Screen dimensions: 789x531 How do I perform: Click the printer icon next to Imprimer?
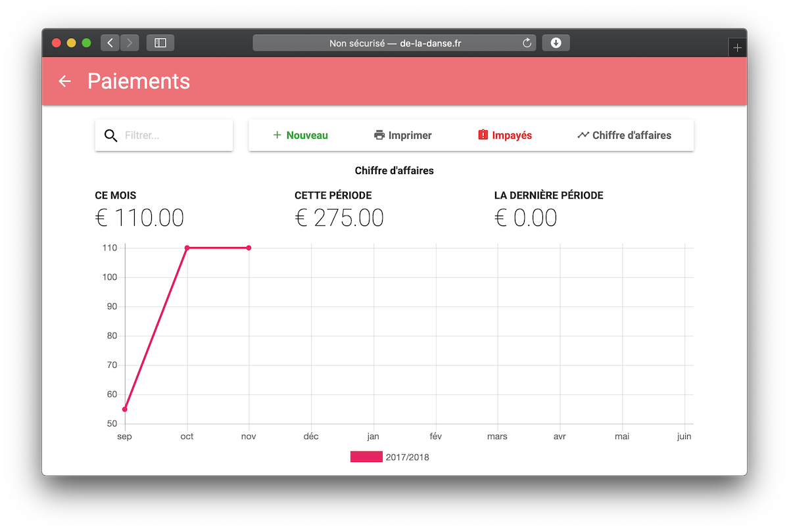[x=379, y=135]
